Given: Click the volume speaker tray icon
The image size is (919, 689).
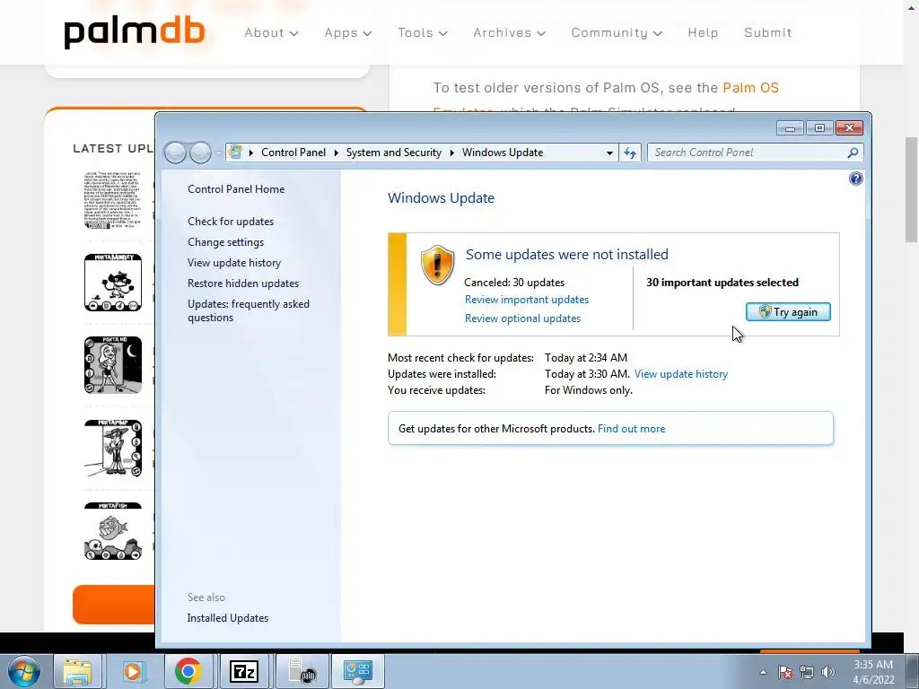Looking at the screenshot, I should (828, 672).
